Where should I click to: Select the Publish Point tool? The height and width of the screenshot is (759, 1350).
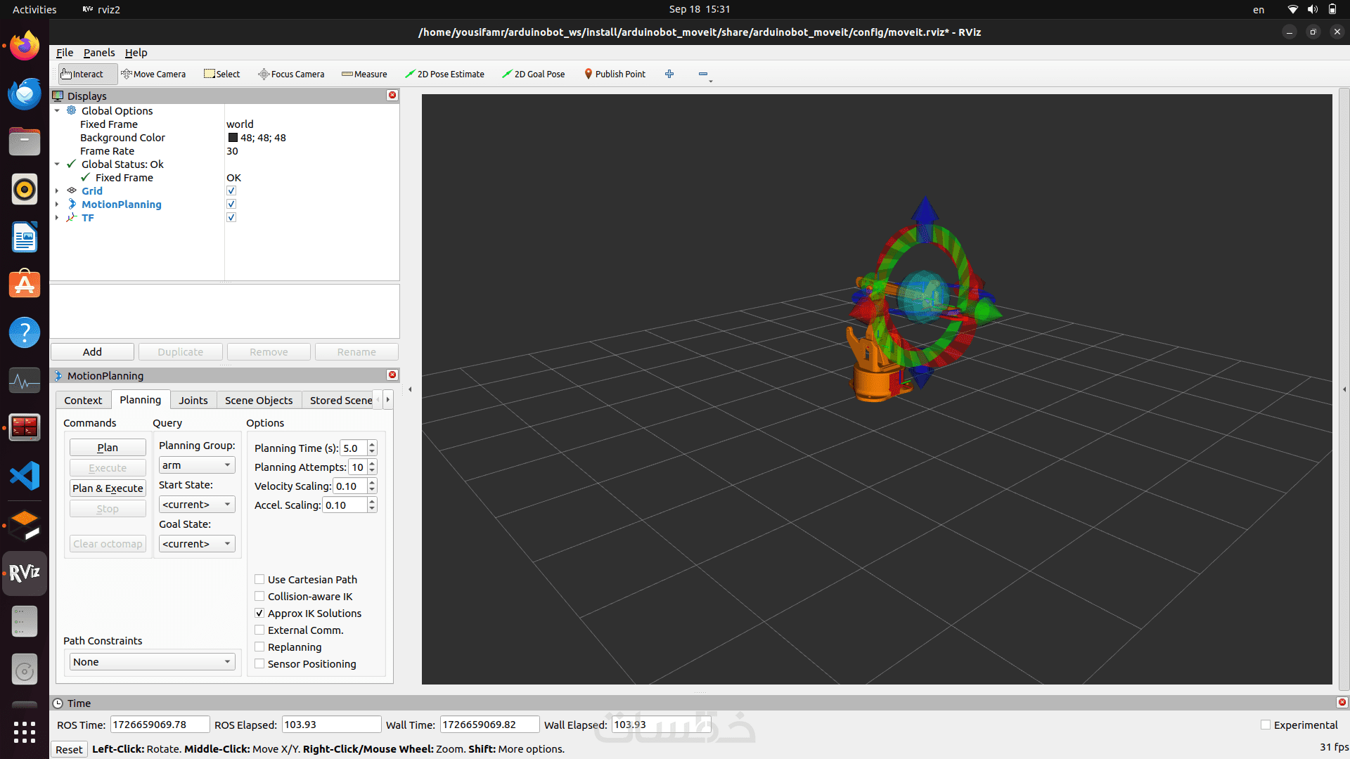(x=615, y=74)
